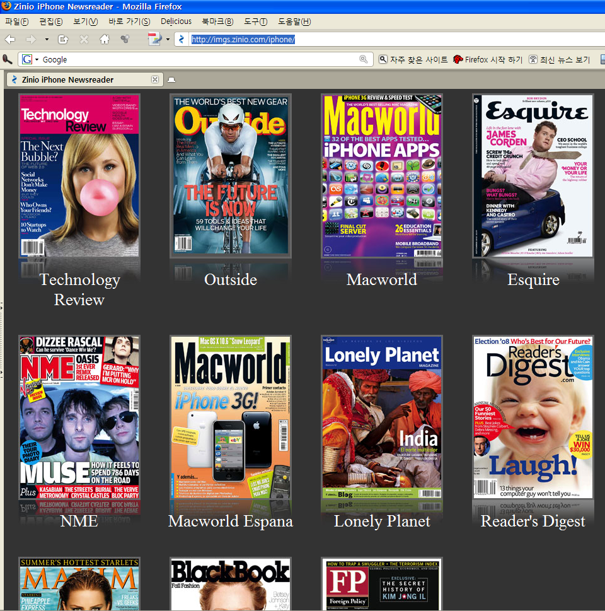Open the 자주 찾은 사이트 bookmark

(413, 60)
